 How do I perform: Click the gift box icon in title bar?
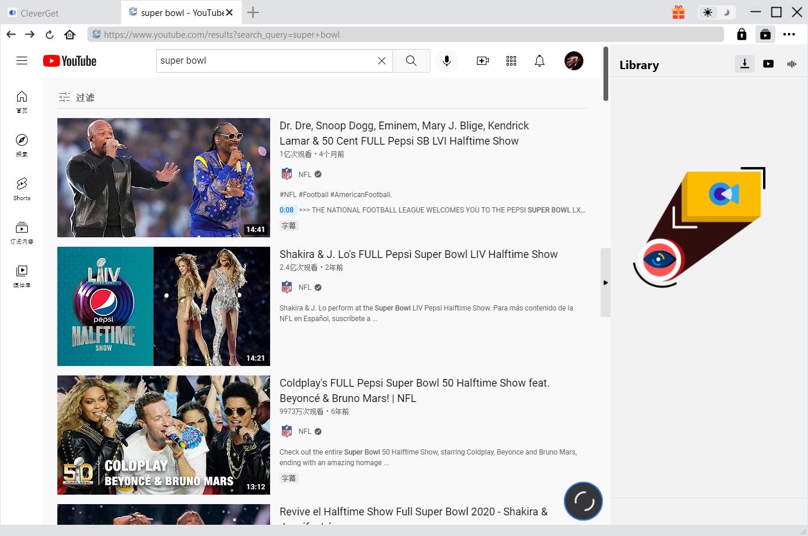pos(679,12)
